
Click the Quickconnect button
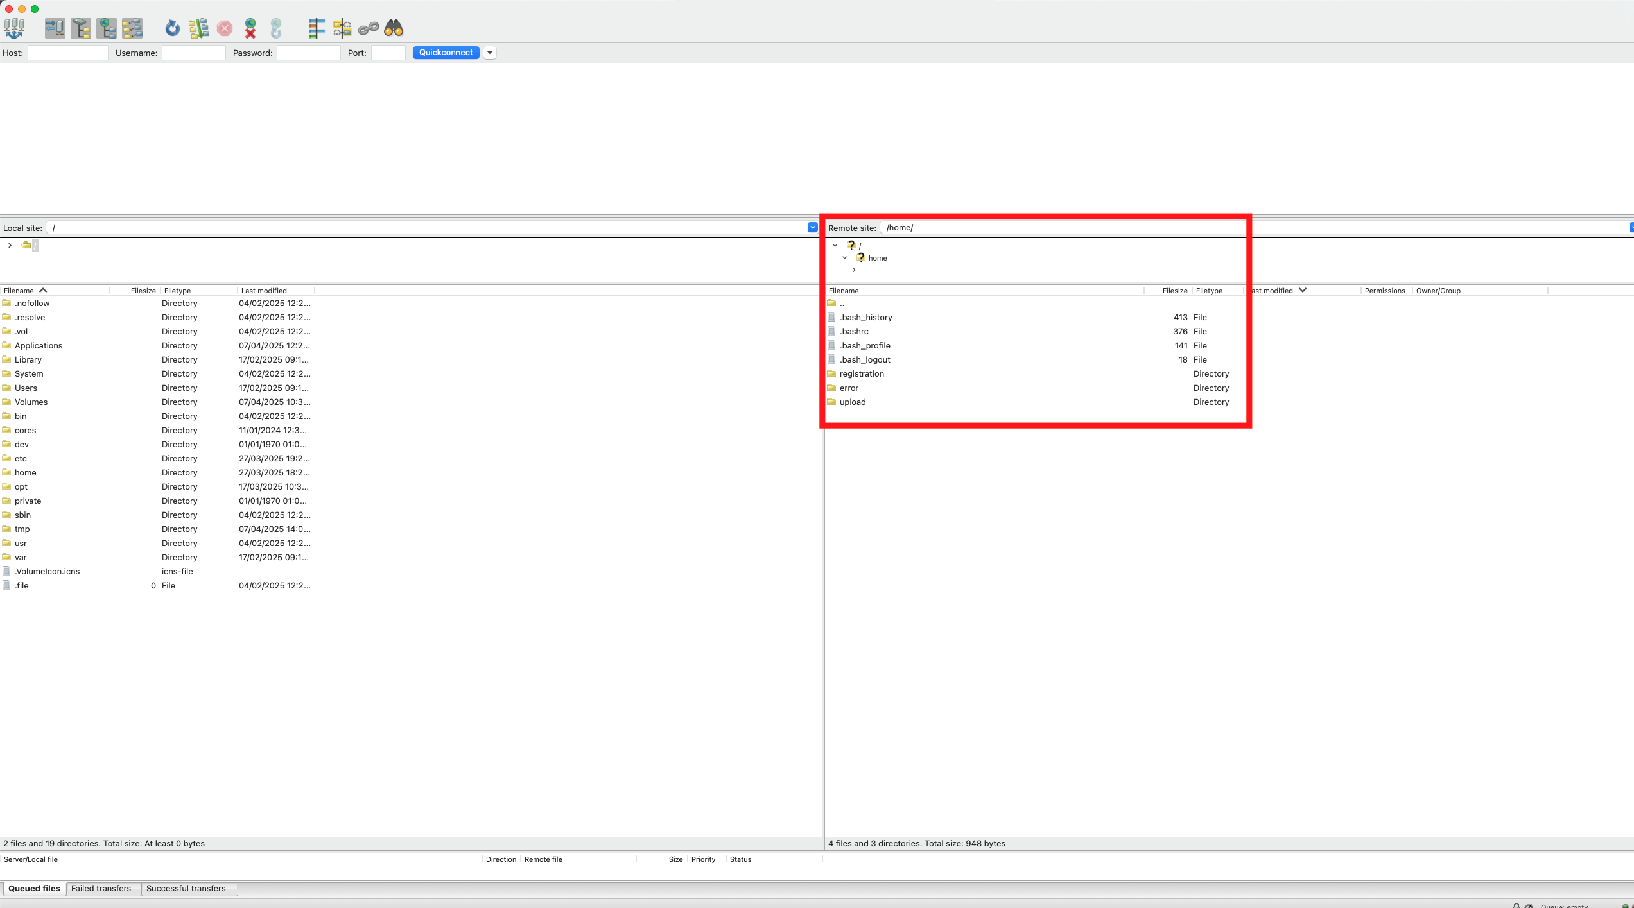pos(446,53)
